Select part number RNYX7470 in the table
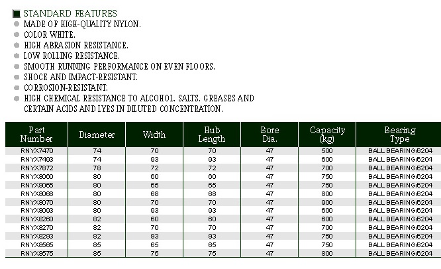 (x=36, y=152)
